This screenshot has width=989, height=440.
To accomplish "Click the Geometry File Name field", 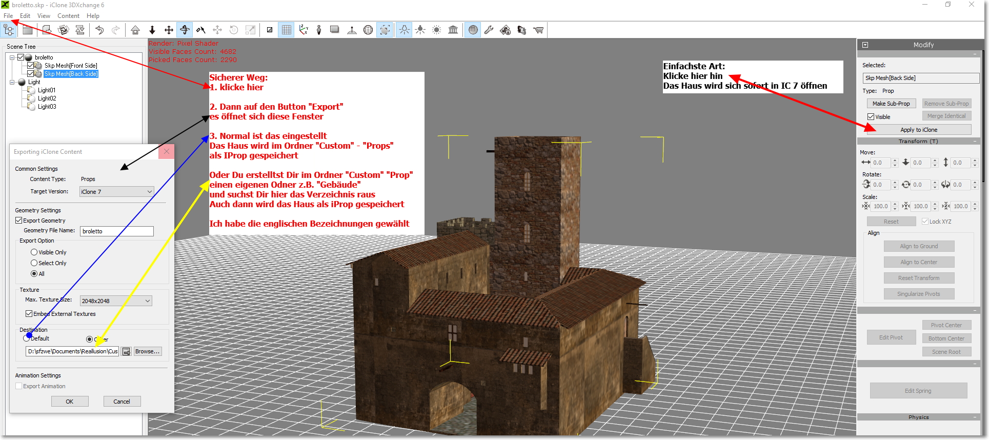I will pyautogui.click(x=117, y=231).
